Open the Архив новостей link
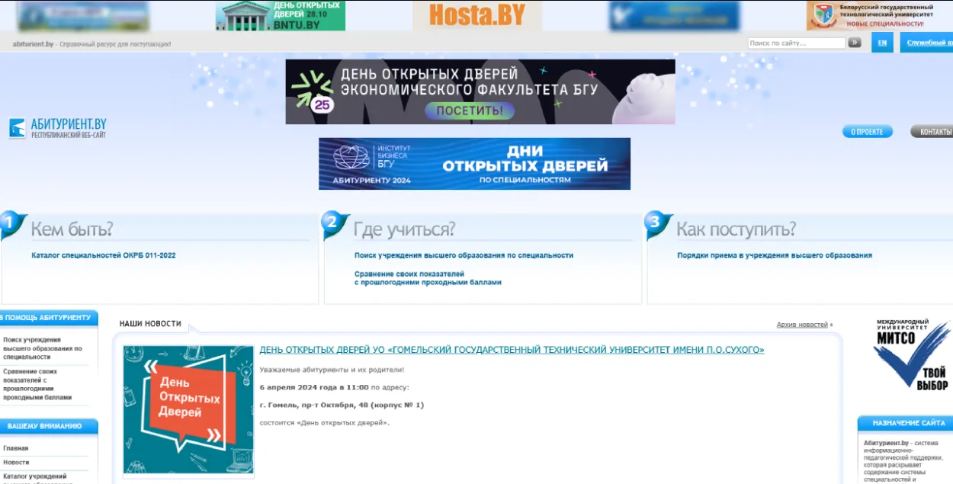This screenshot has width=953, height=484. (802, 325)
